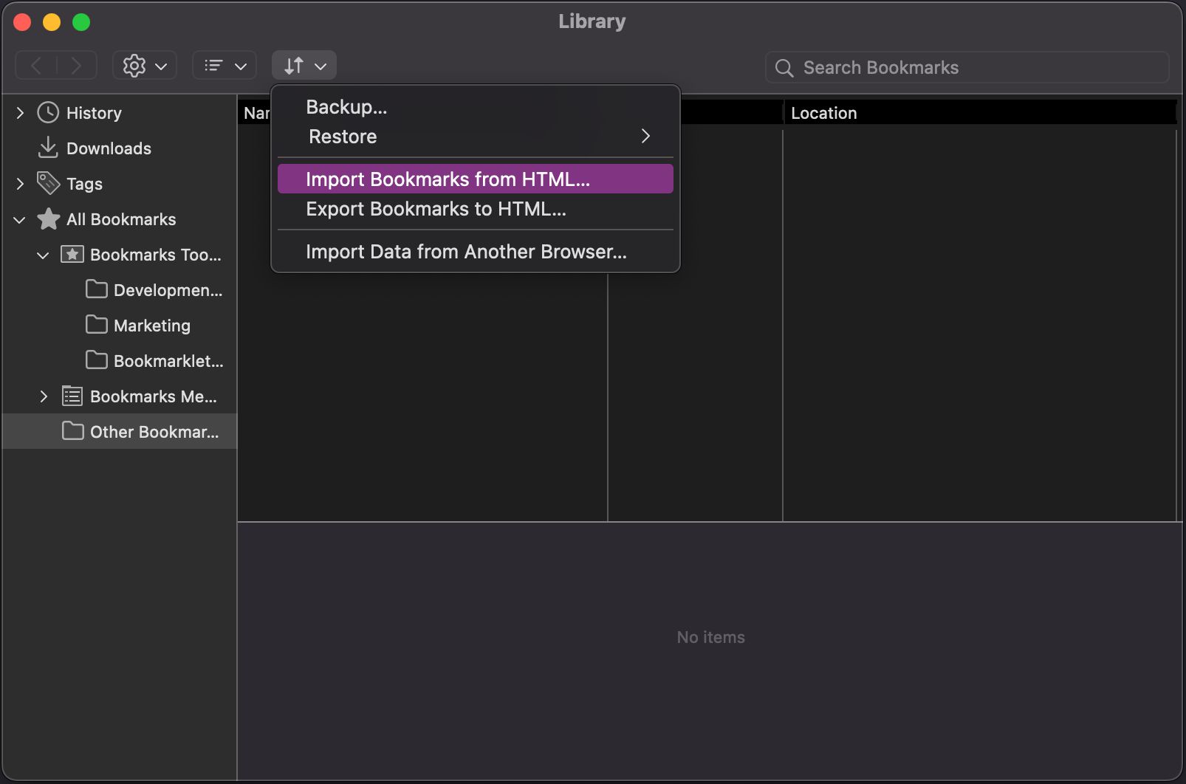Choose Import Data from Another Browser
Screen dimensions: 1186x784
click(466, 251)
